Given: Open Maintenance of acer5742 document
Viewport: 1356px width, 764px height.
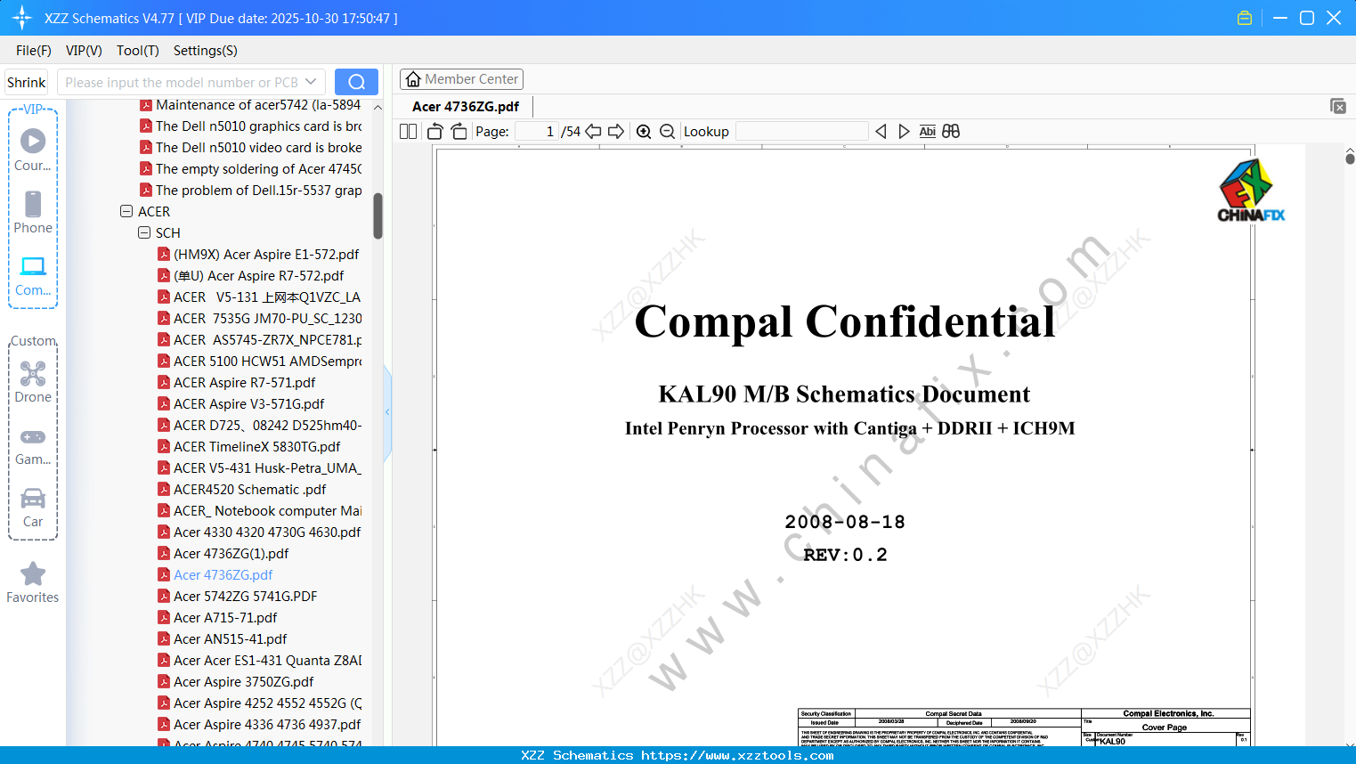Looking at the screenshot, I should click(250, 105).
